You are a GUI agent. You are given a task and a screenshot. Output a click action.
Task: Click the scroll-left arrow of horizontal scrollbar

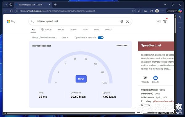(x=5, y=113)
